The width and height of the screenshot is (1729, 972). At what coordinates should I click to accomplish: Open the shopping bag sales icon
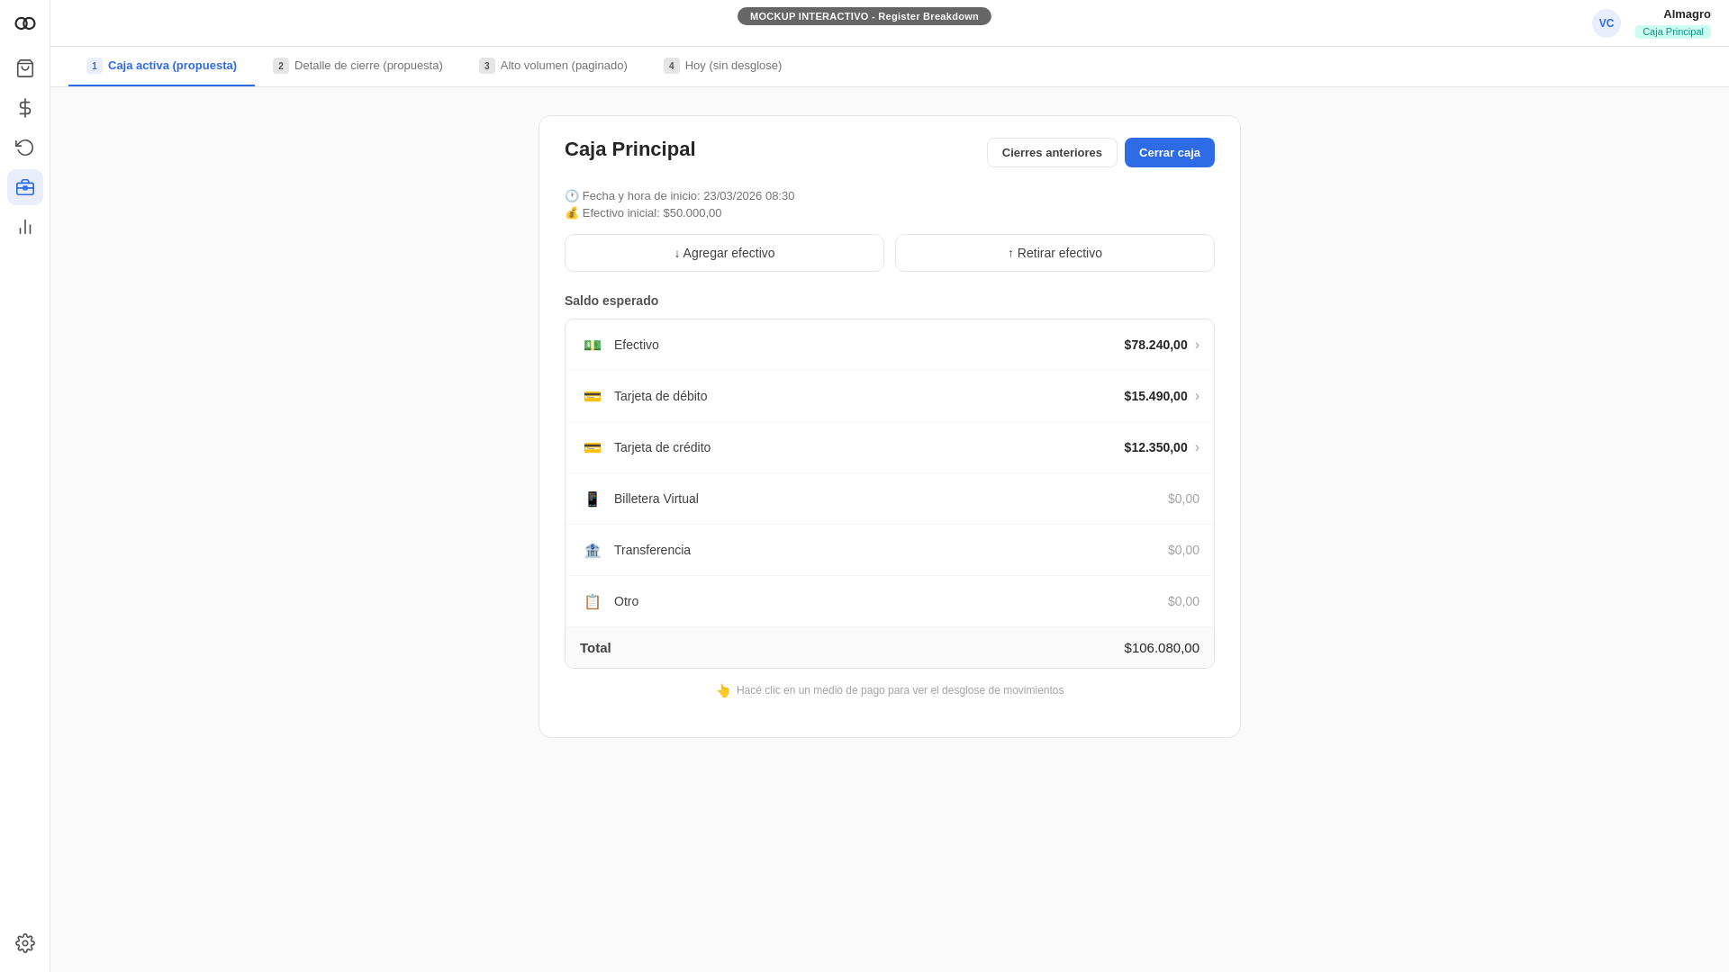(25, 68)
